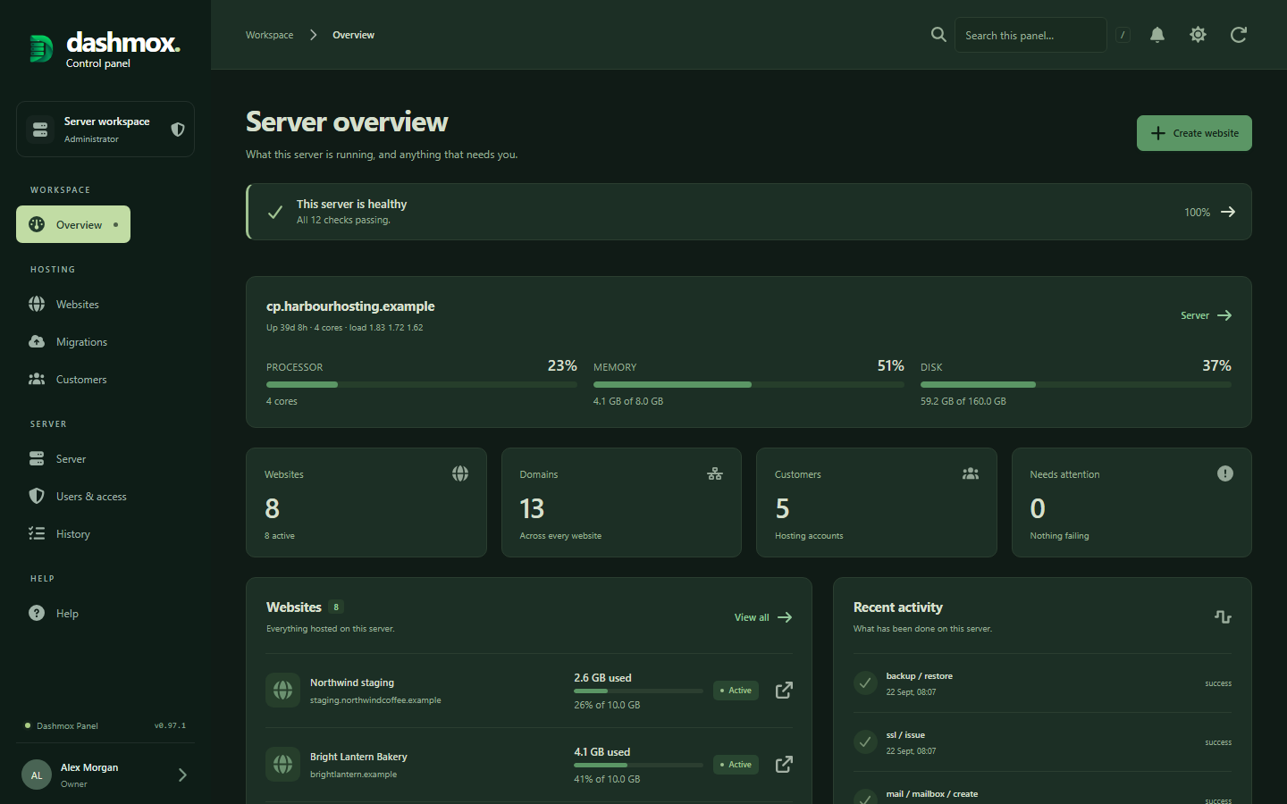1287x804 pixels.
Task: Click the Websites globe sidebar icon
Action: point(37,305)
